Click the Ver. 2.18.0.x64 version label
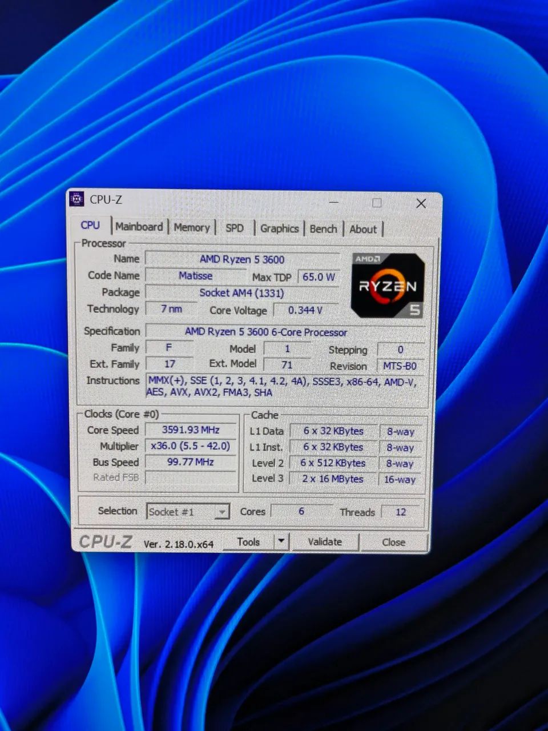Screen dimensions: 548x731 click(x=179, y=544)
